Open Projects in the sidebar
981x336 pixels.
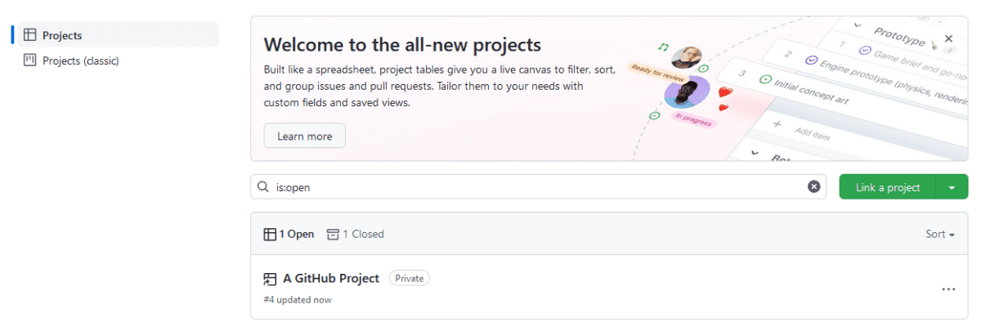tap(117, 35)
